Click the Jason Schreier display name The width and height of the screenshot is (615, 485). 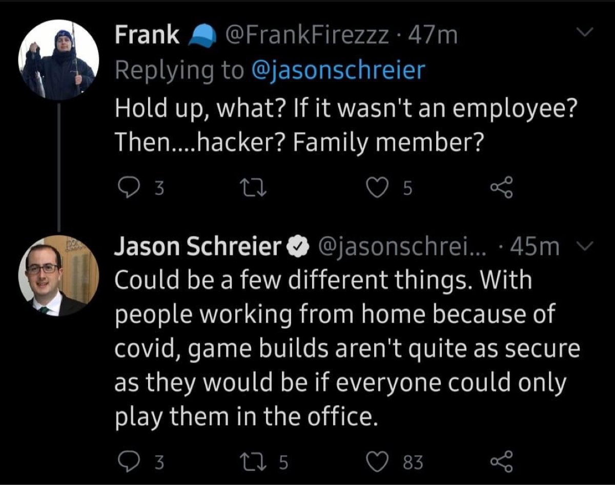(196, 247)
